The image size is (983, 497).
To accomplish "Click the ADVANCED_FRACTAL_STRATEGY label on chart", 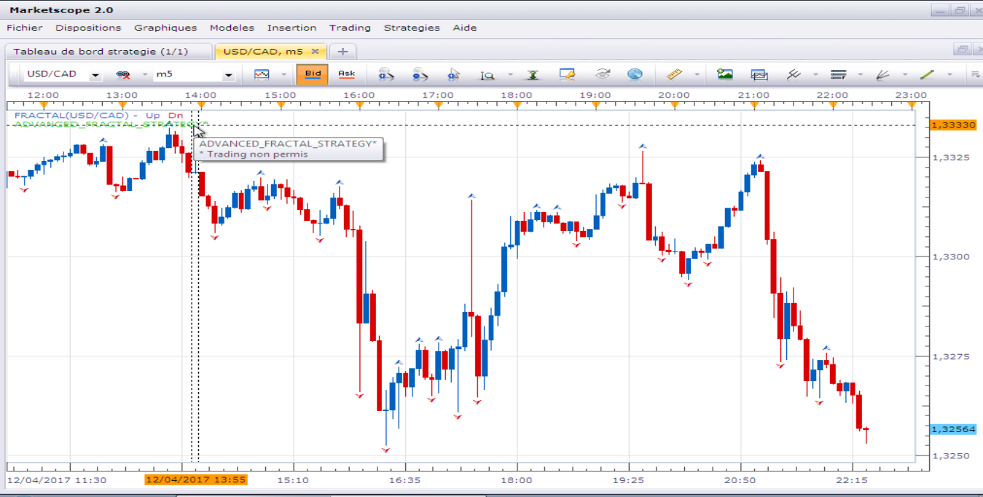I will tap(111, 125).
